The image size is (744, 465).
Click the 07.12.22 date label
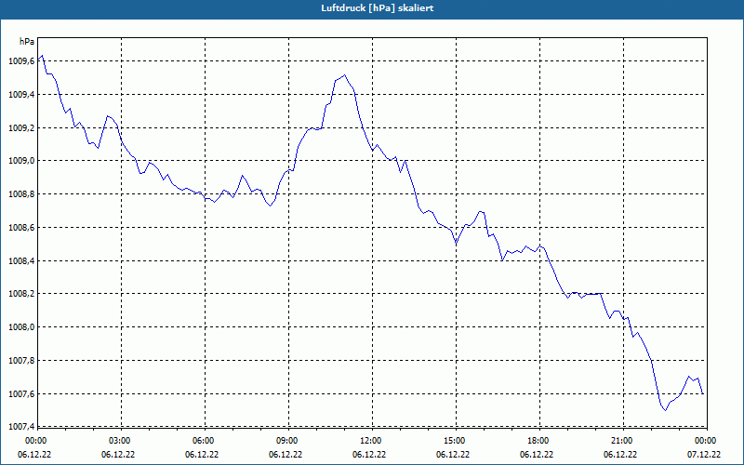[x=704, y=454]
